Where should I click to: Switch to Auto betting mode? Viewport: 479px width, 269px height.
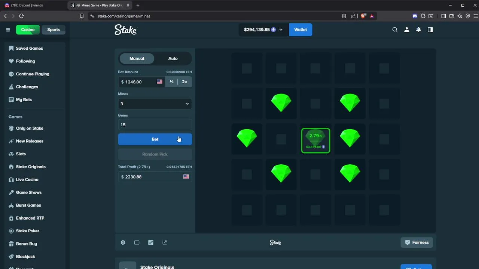[x=173, y=59]
